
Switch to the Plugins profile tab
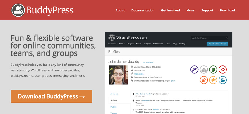pos(113,107)
